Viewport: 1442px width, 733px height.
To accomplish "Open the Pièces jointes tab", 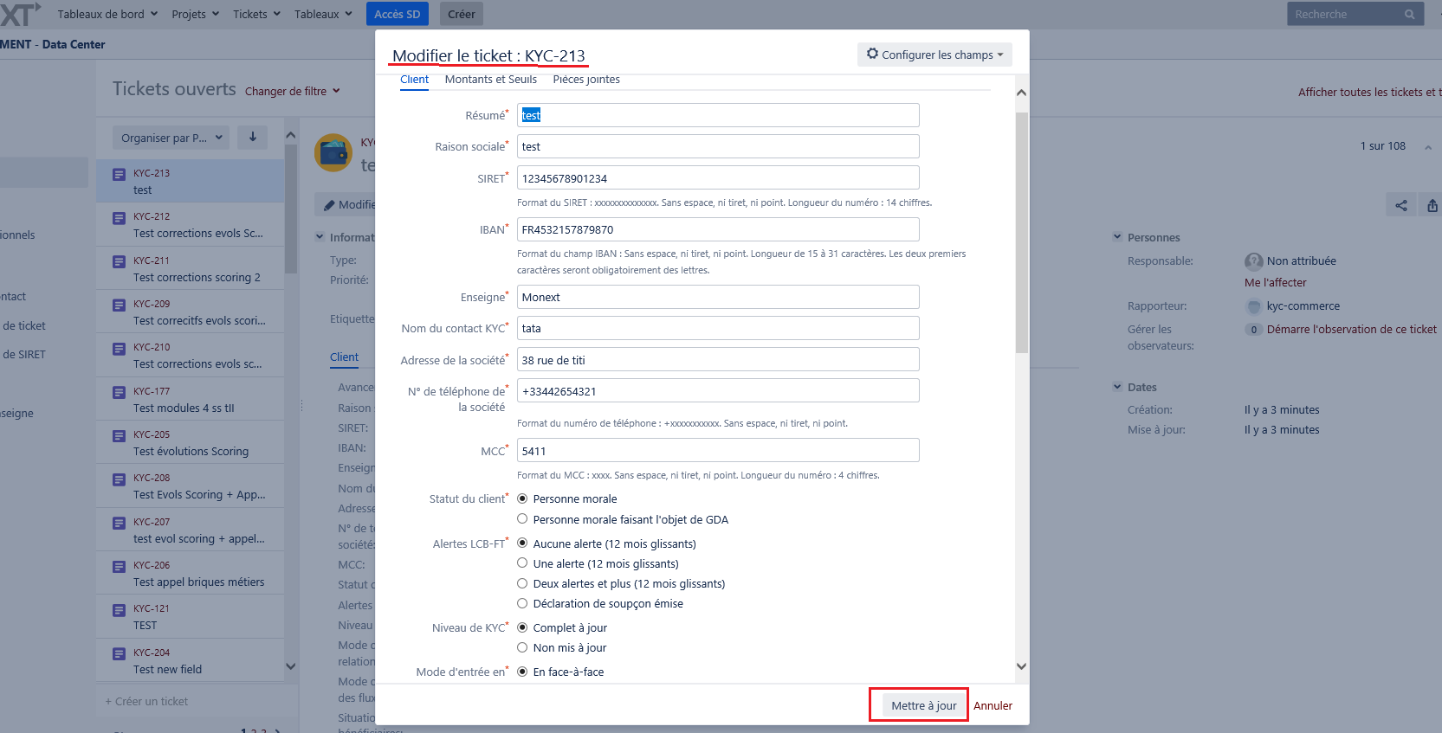I will point(586,80).
